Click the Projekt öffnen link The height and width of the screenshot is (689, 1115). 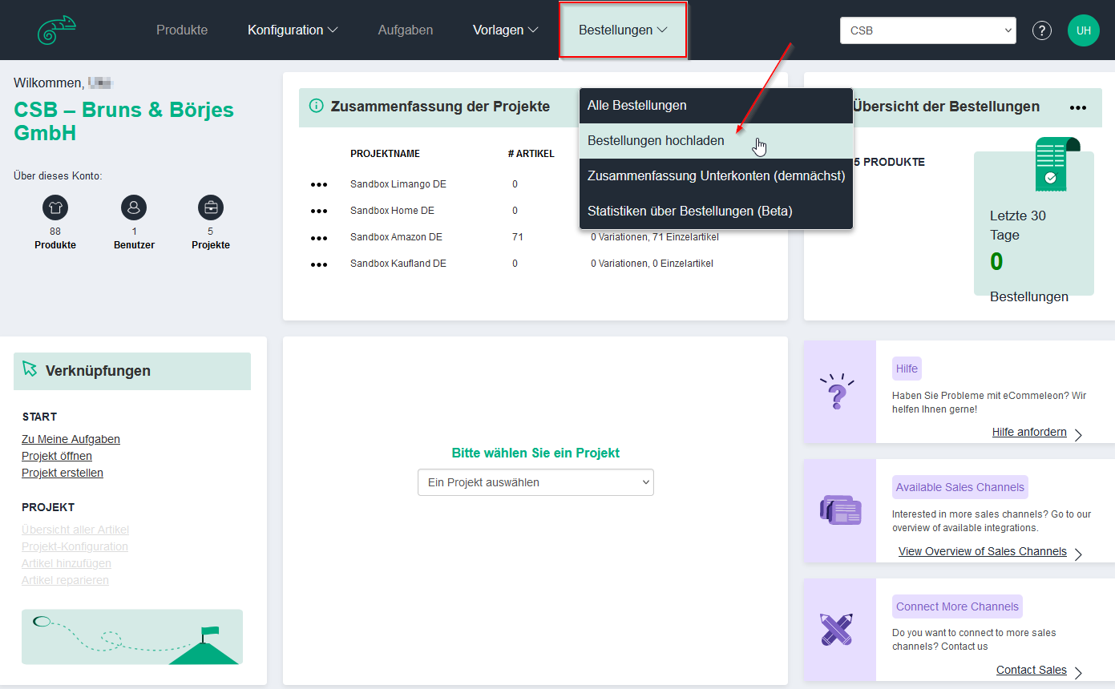57,456
